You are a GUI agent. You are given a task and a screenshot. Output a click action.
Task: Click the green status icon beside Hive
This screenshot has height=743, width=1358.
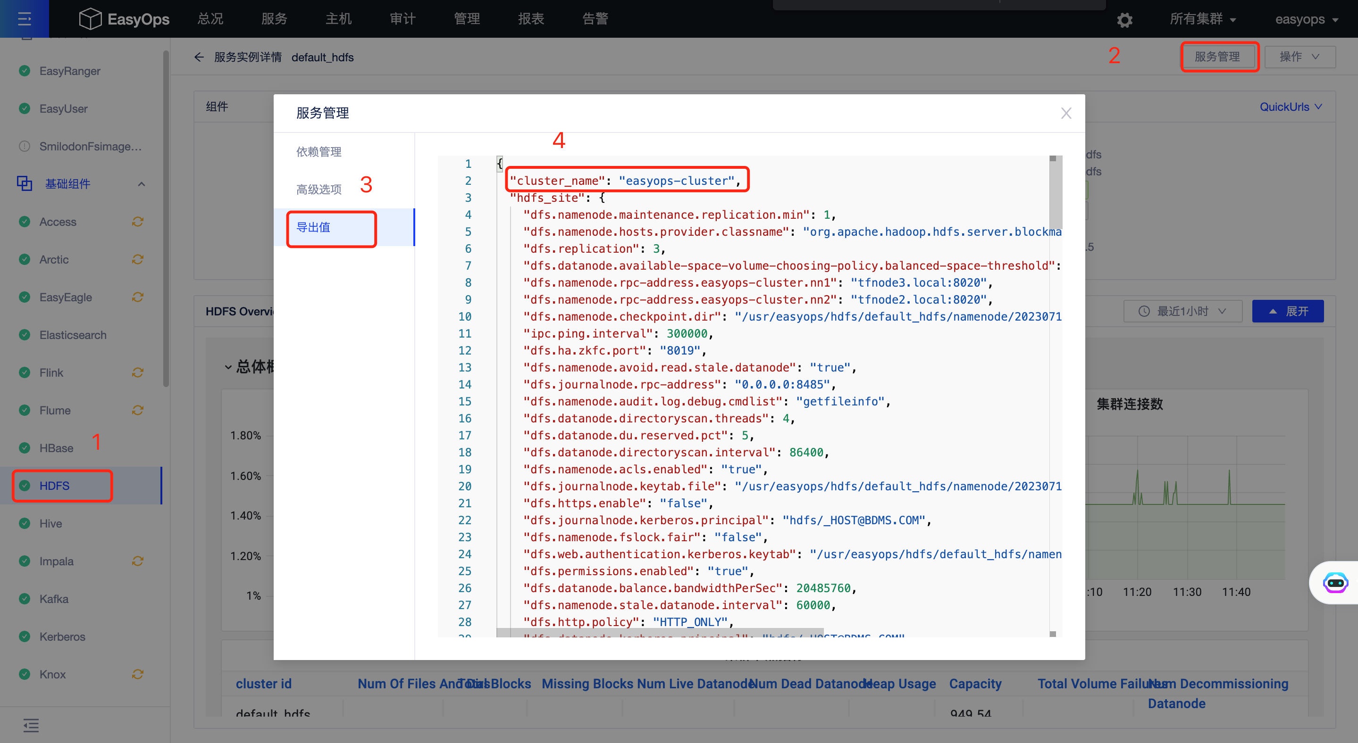(24, 523)
